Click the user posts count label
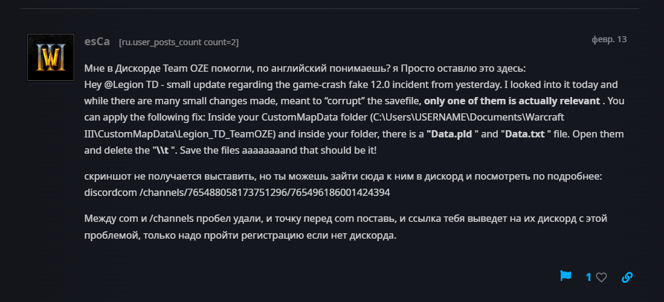 (x=178, y=42)
